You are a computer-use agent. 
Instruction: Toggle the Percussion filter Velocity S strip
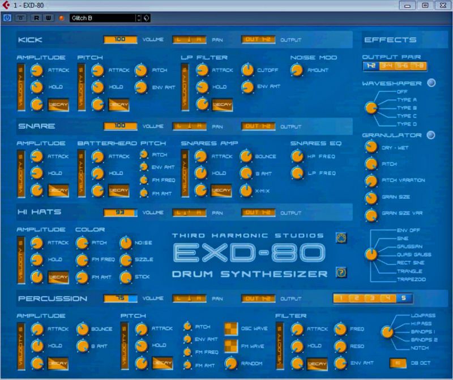coord(280,346)
